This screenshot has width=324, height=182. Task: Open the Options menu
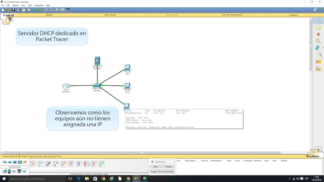tap(15, 5)
